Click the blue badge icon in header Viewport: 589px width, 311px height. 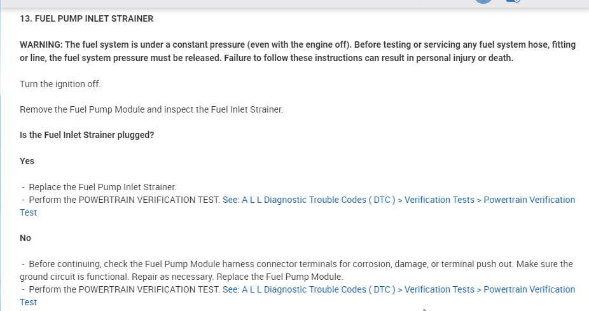(x=513, y=1)
